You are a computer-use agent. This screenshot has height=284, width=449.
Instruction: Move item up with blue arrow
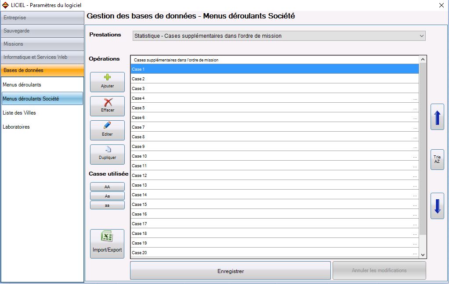point(437,117)
